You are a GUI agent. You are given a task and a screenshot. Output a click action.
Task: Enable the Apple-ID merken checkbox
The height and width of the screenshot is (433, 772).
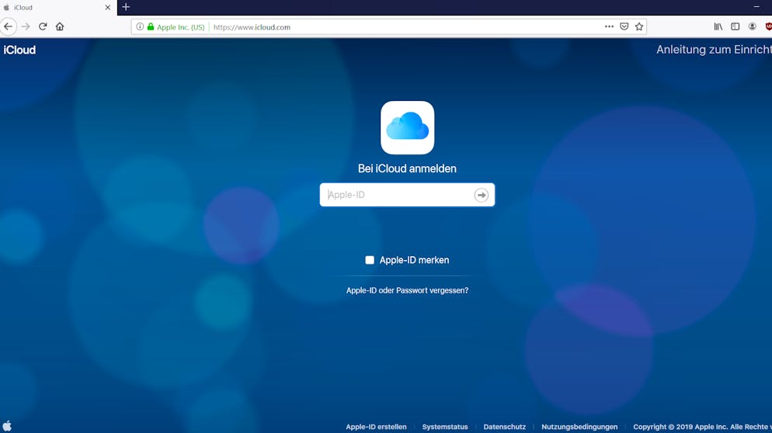[370, 260]
